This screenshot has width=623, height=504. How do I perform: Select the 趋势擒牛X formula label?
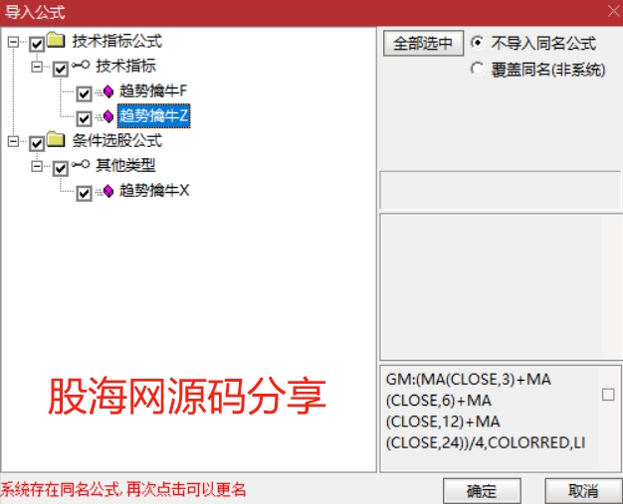pyautogui.click(x=154, y=191)
